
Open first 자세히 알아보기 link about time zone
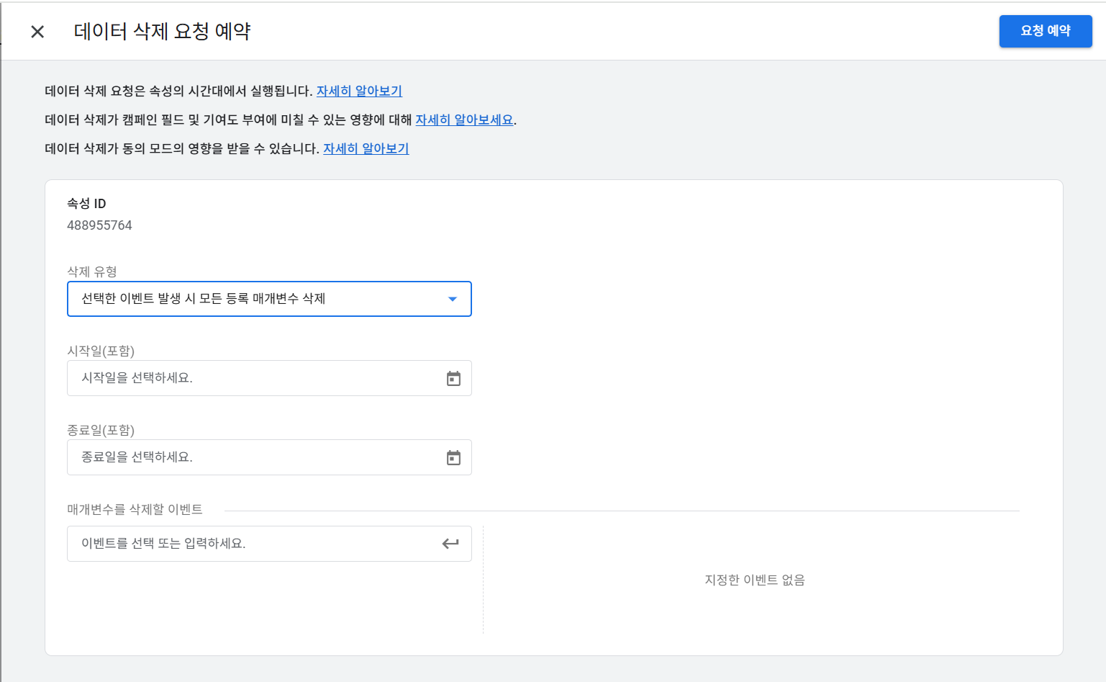tap(359, 91)
